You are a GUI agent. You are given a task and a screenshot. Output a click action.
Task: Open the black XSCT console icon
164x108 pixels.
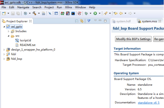[73, 13]
